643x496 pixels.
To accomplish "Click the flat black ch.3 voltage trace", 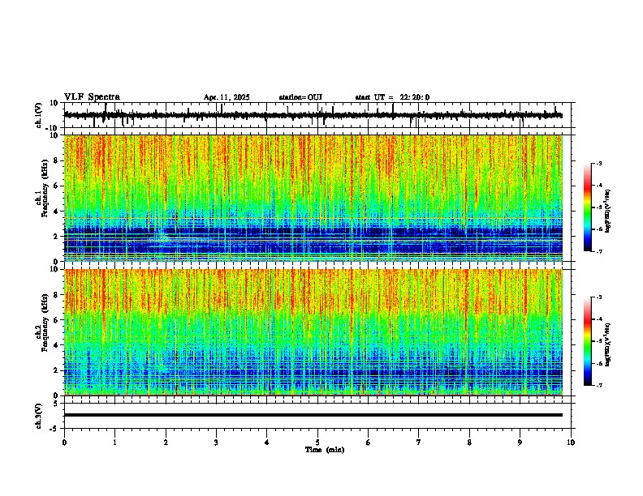I will coord(313,415).
